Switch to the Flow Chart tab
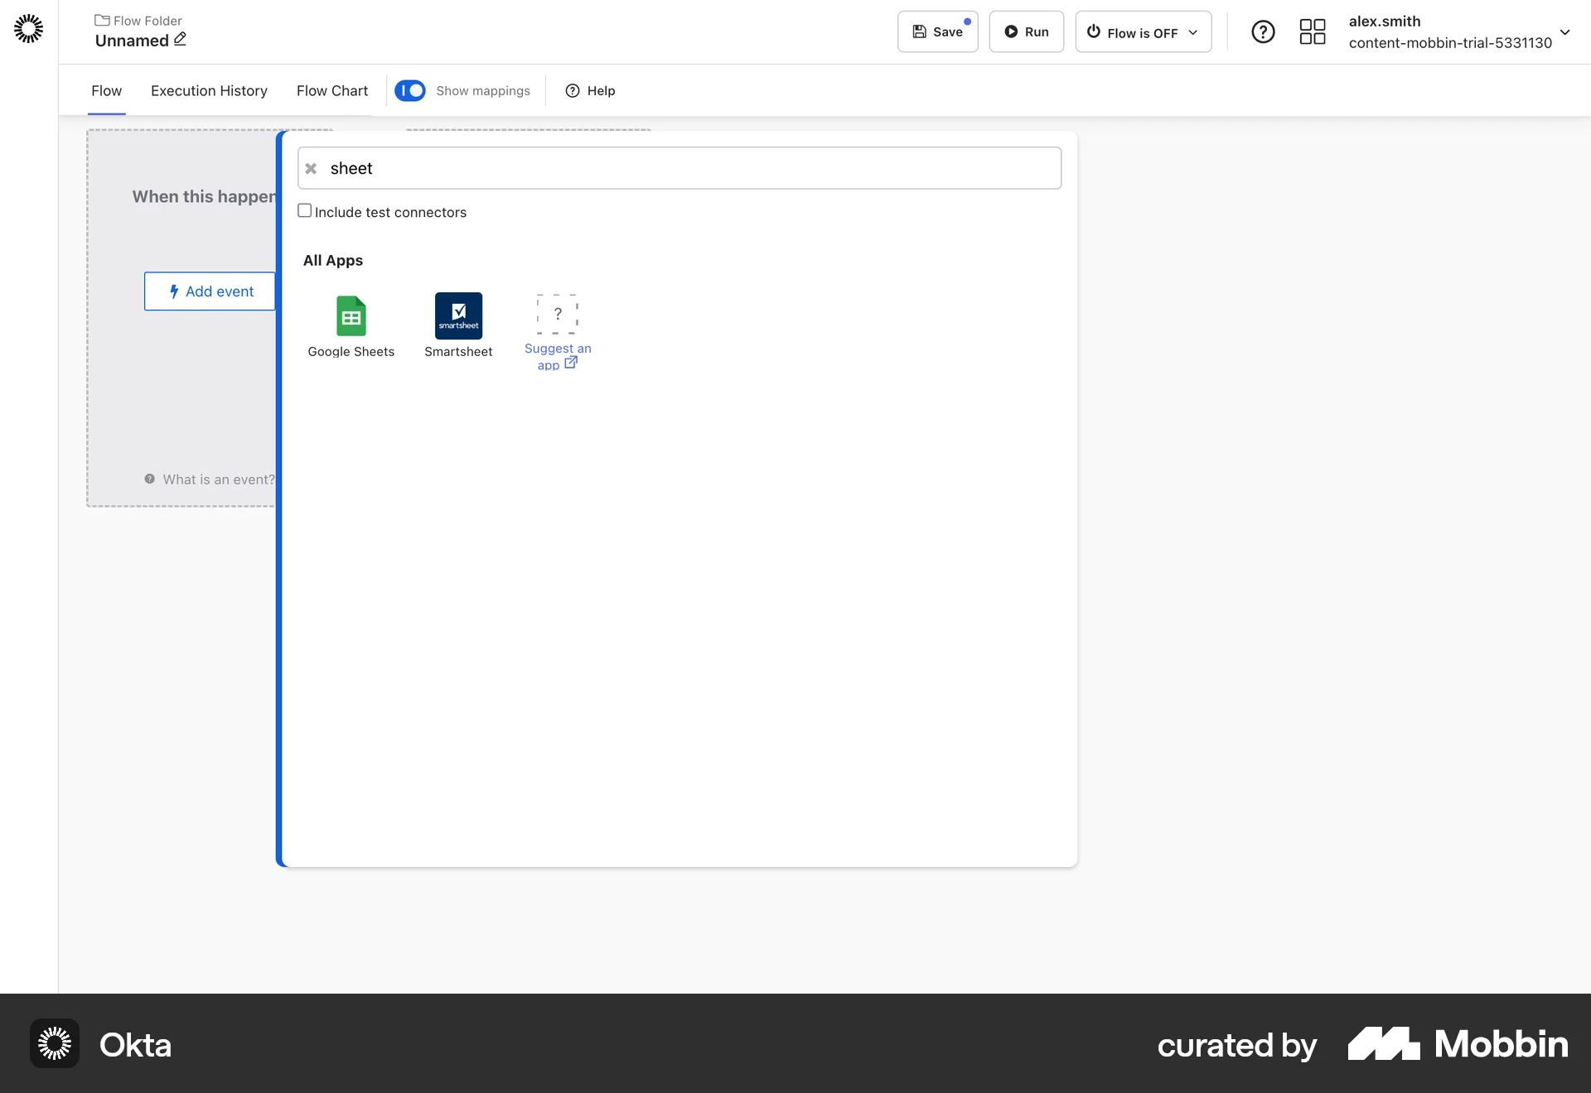Viewport: 1591px width, 1093px height. 331,91
